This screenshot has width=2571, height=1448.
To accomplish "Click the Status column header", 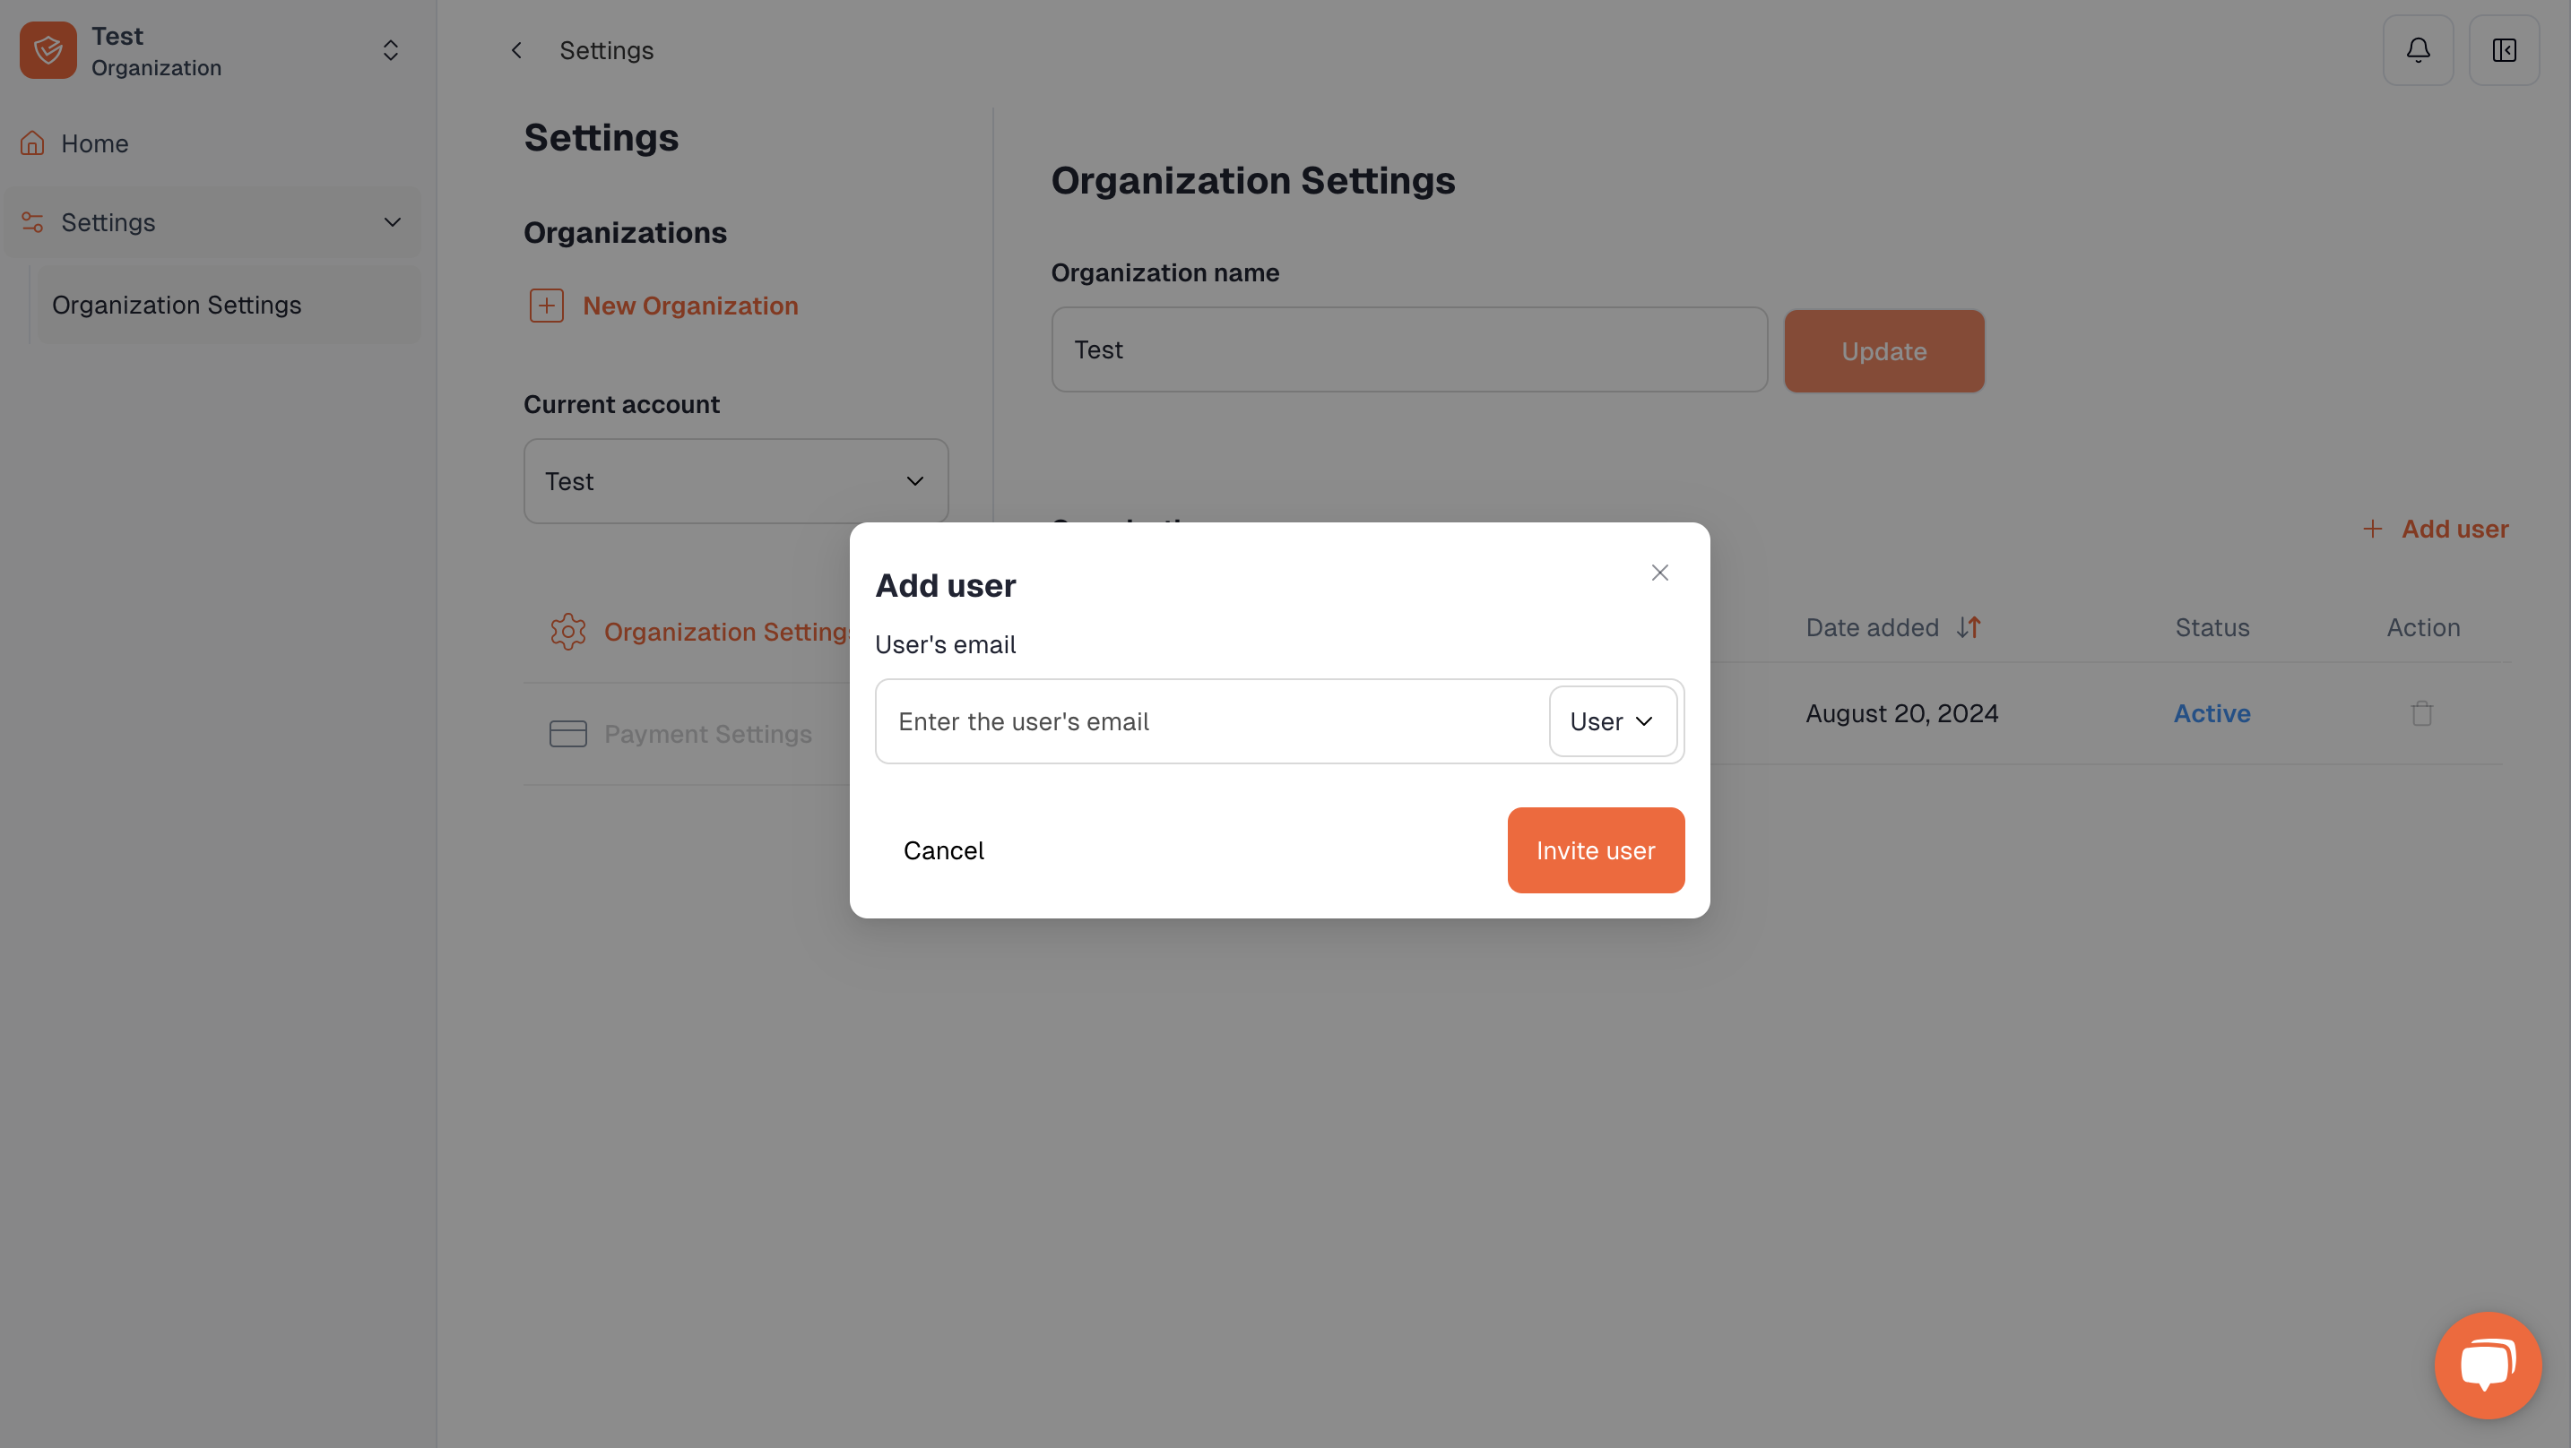I will [2212, 628].
